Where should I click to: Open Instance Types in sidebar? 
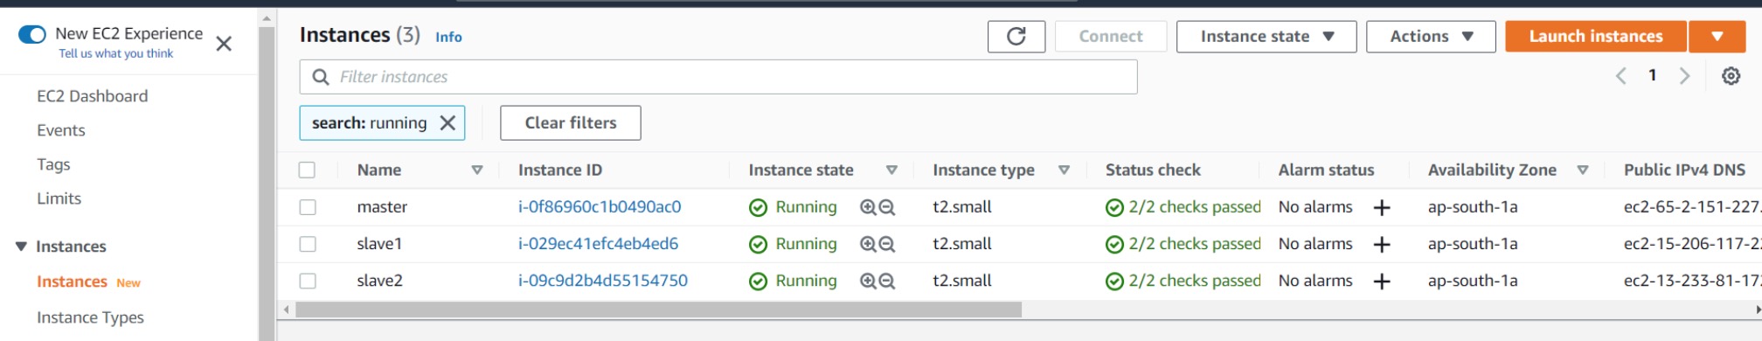[x=90, y=317]
